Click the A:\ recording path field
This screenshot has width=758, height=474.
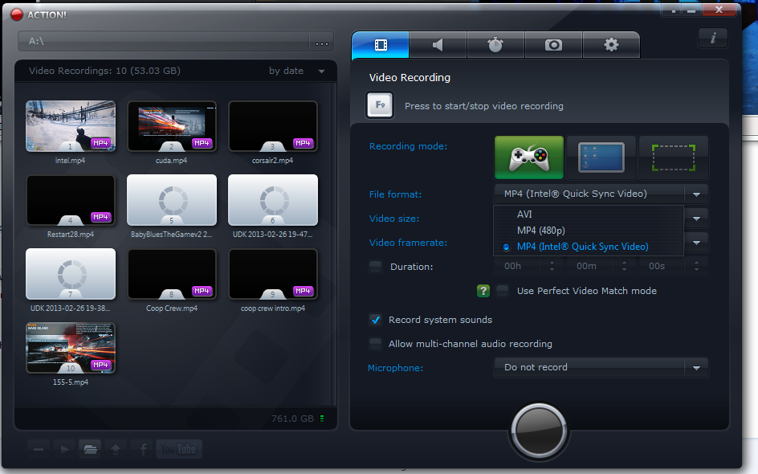tap(164, 42)
